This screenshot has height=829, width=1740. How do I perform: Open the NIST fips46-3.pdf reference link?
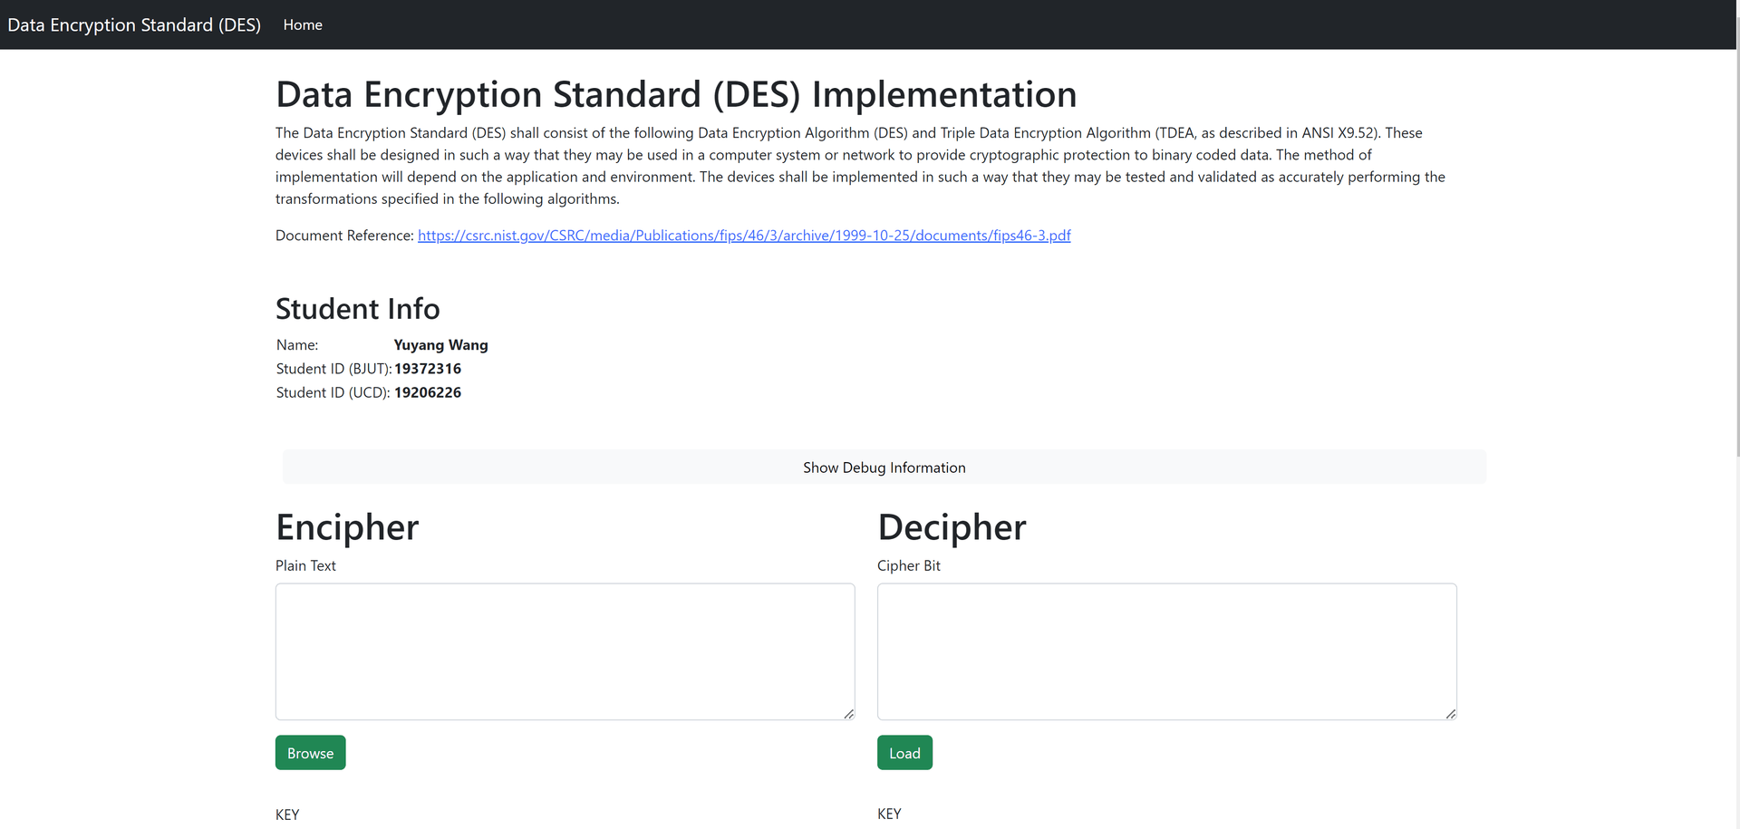(743, 236)
